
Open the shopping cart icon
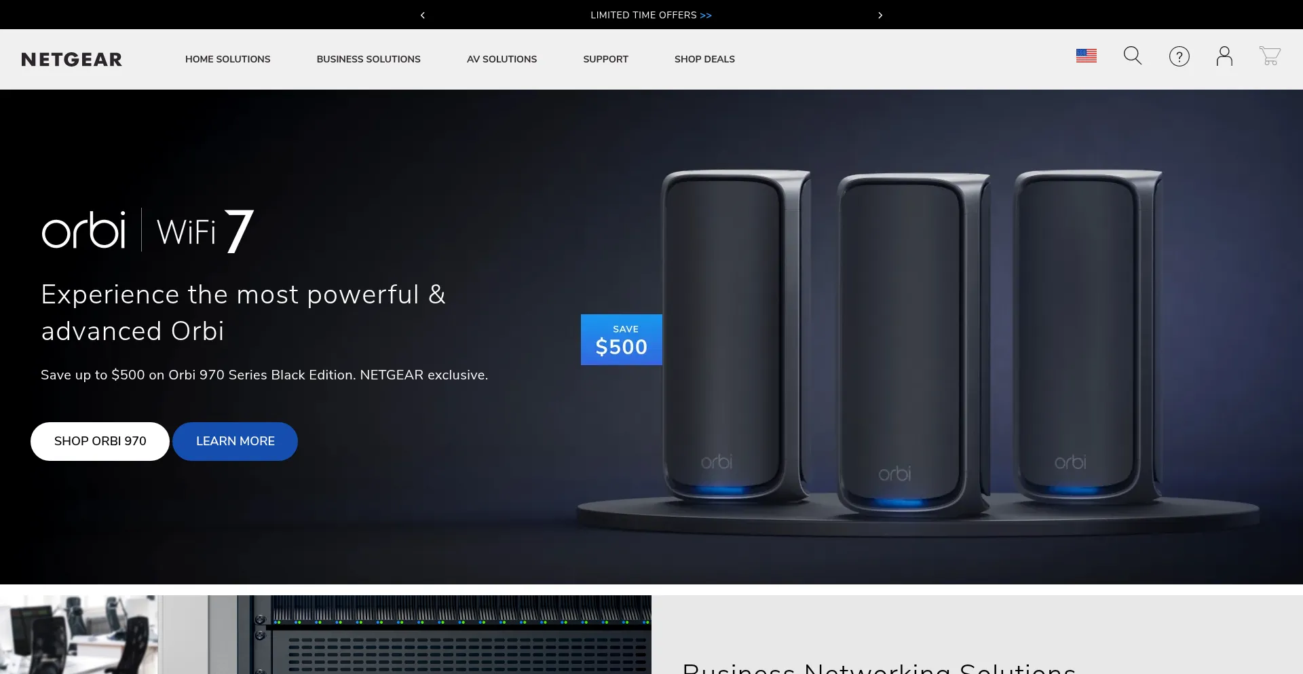pyautogui.click(x=1270, y=56)
